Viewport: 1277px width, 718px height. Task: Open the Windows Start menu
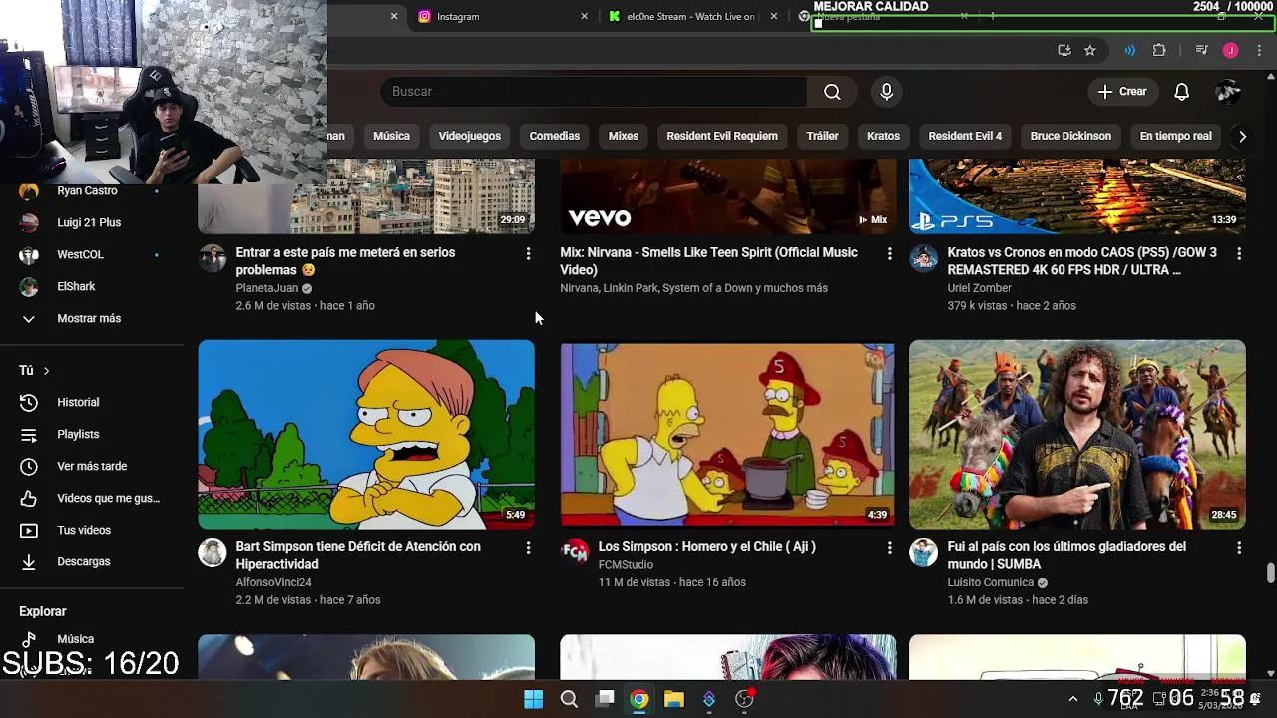click(x=533, y=699)
